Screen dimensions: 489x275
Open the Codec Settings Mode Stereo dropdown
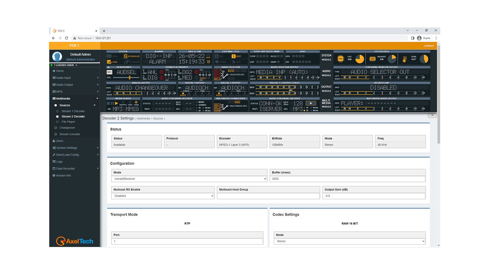[x=349, y=241]
